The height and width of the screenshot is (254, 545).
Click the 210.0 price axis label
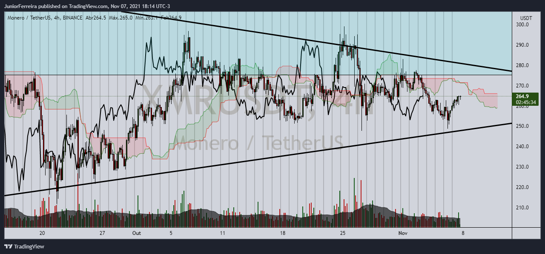[x=522, y=208]
